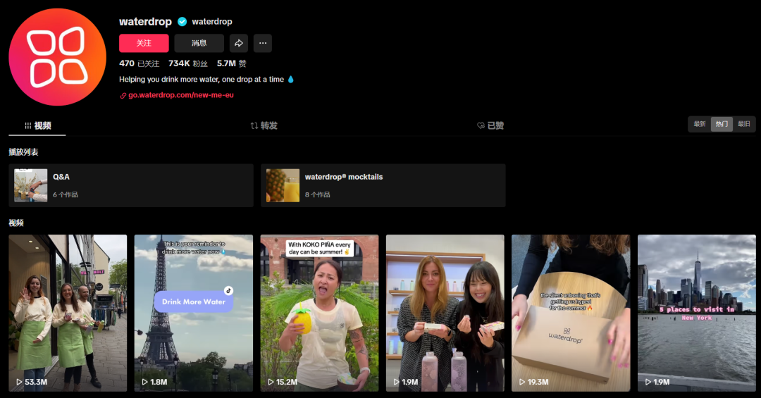Sort videos by 最旧

744,124
